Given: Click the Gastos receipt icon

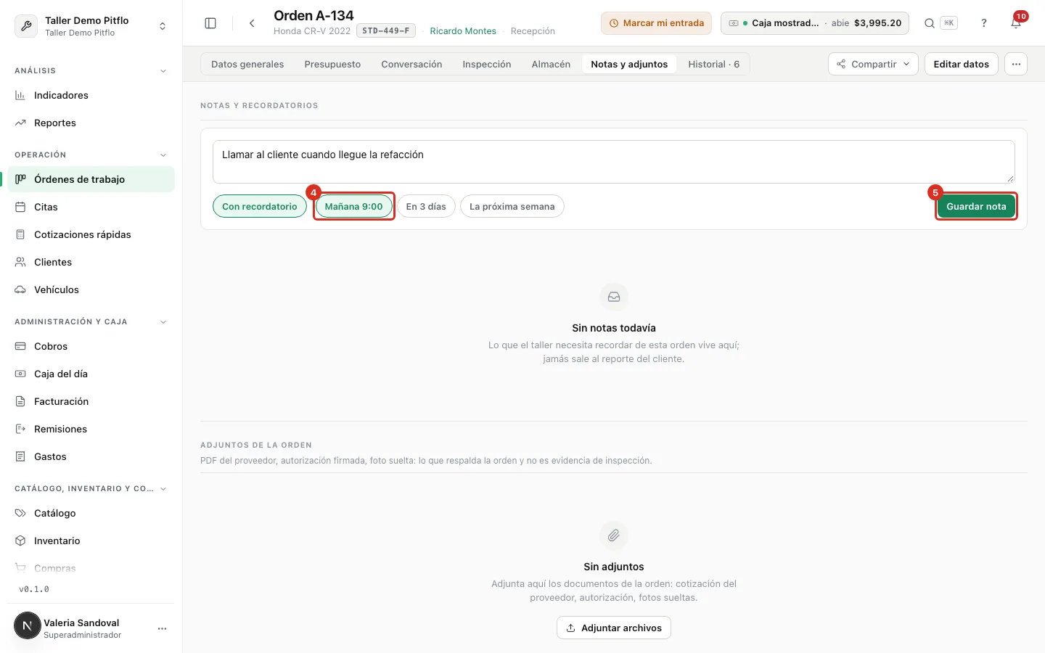Looking at the screenshot, I should click(x=20, y=456).
